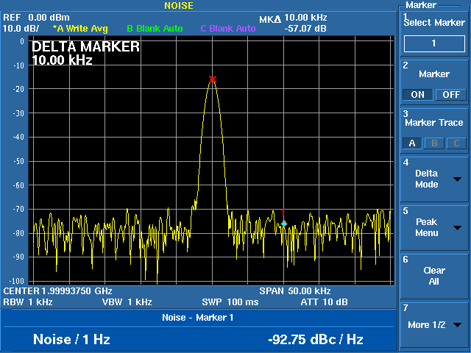Click the Noise / 1 Hz label
The width and height of the screenshot is (471, 353).
(71, 339)
